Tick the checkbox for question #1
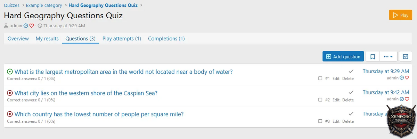The width and height of the screenshot is (417, 139). 320,78
